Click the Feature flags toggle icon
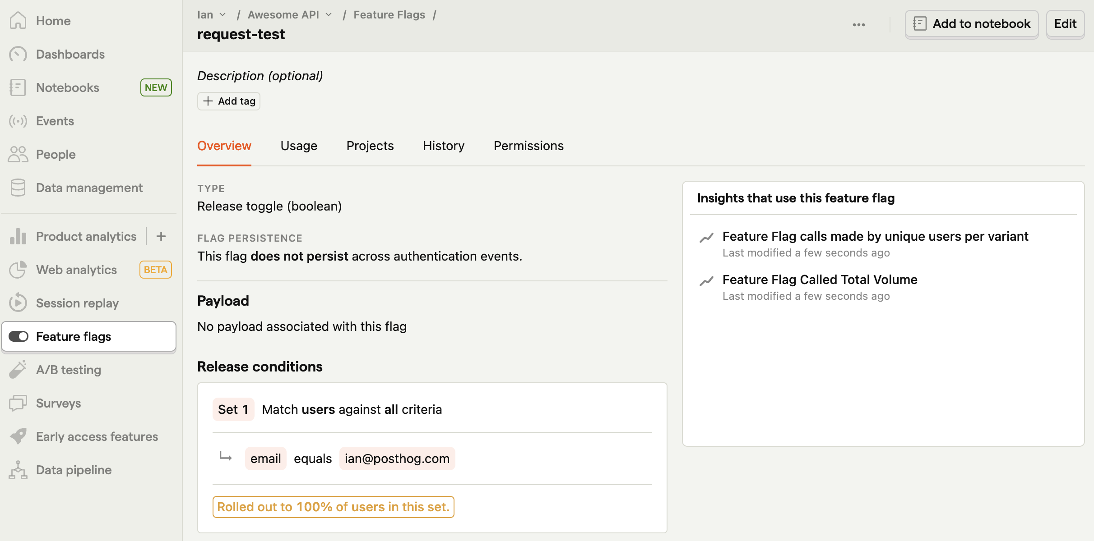1094x541 pixels. click(19, 336)
